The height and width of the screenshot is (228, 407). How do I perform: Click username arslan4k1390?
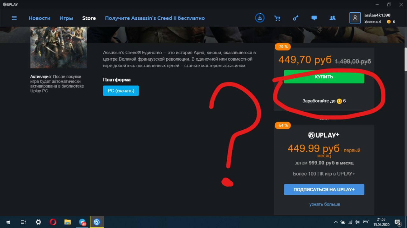click(x=377, y=15)
